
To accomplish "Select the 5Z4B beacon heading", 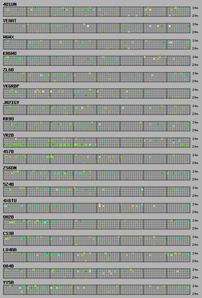I will [8, 184].
